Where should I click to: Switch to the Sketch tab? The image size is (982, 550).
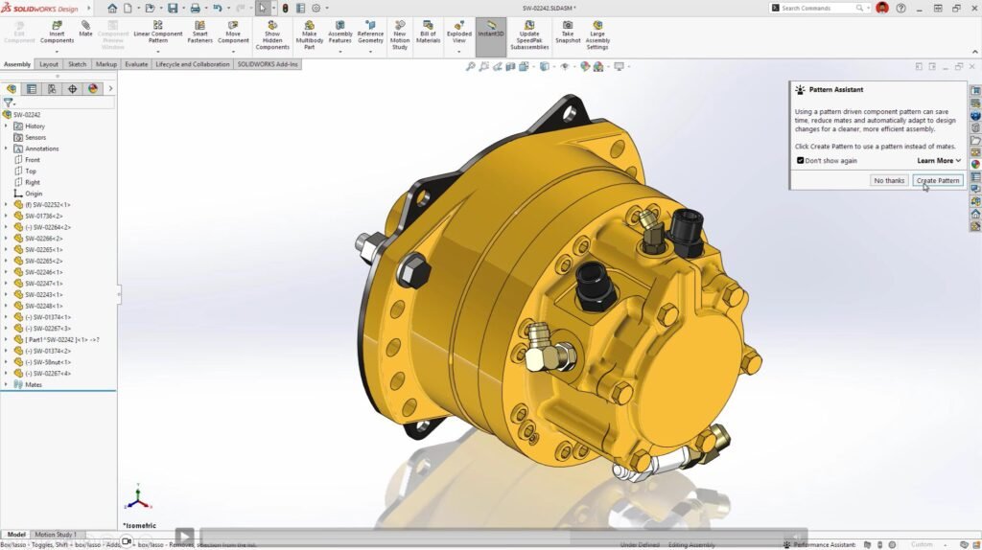[77, 64]
